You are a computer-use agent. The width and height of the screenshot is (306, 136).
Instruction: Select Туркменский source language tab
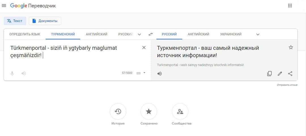click(x=63, y=34)
